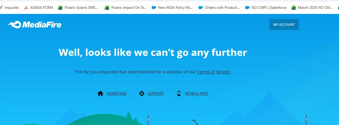Image resolution: width=339 pixels, height=125 pixels.
Task: Click Salesforce icon beside Orders with Product
Action: point(201,8)
